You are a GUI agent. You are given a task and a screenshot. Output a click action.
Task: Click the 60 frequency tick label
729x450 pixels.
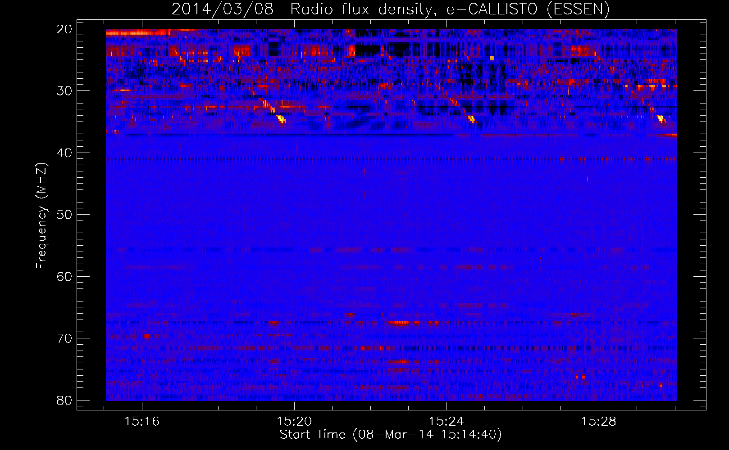coord(65,277)
